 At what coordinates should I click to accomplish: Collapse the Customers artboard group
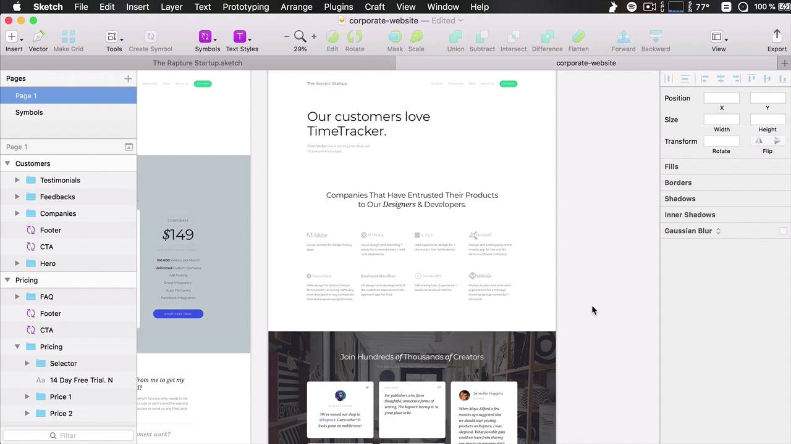coord(7,163)
